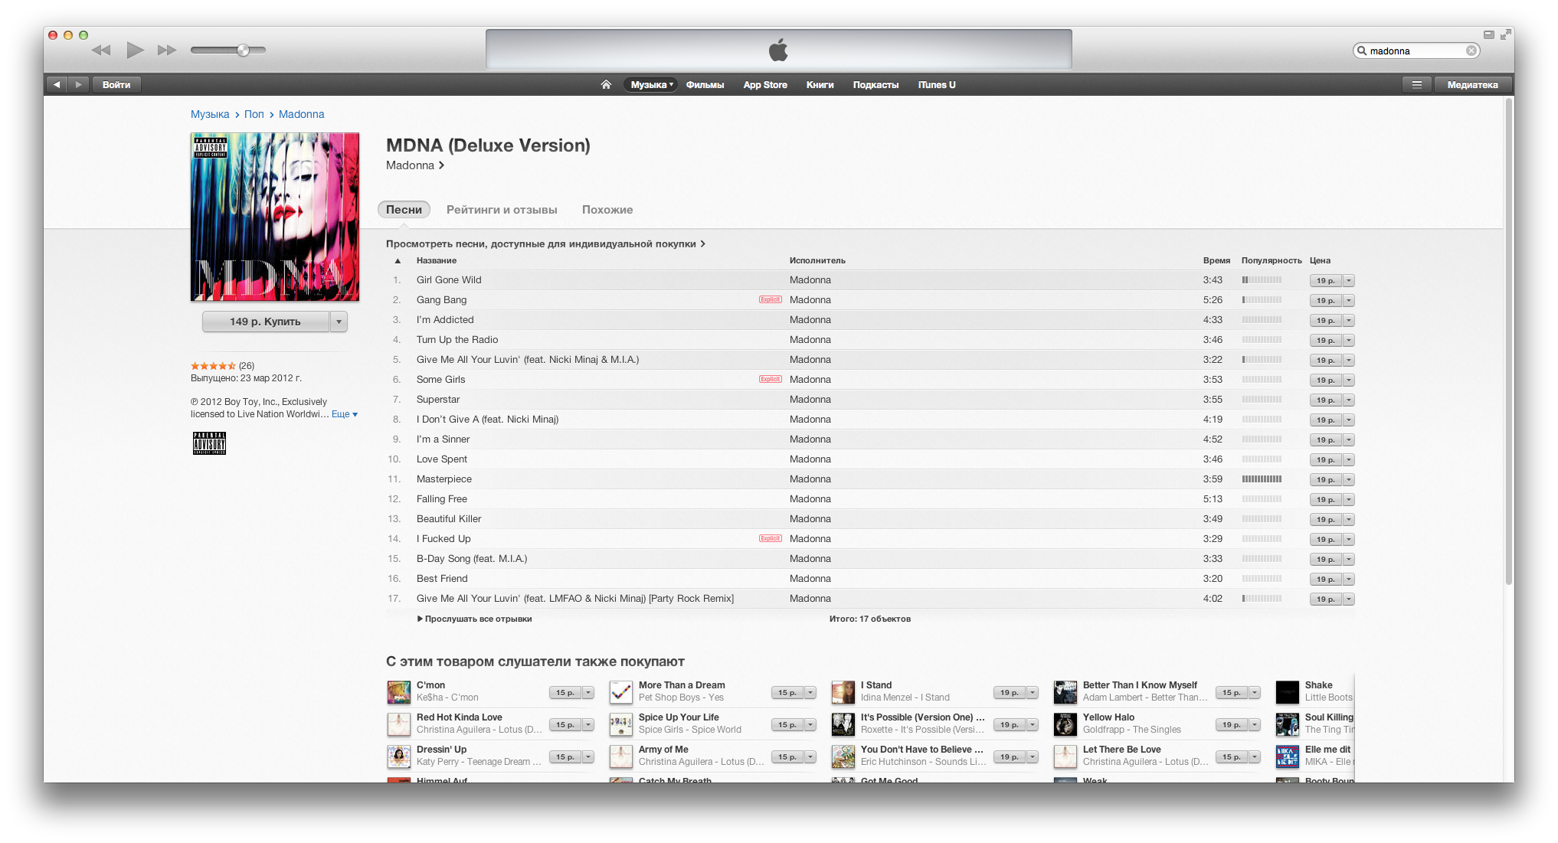Screen dimensions: 1558x843
Task: Navigate back with the left arrow button
Action: pos(57,85)
